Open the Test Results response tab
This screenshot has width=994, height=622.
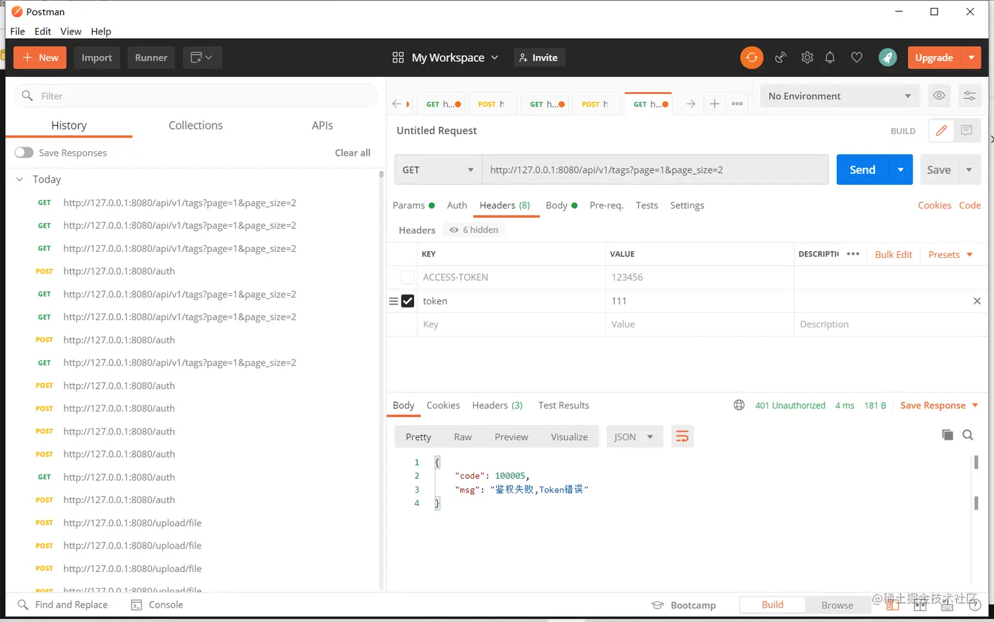click(x=563, y=405)
